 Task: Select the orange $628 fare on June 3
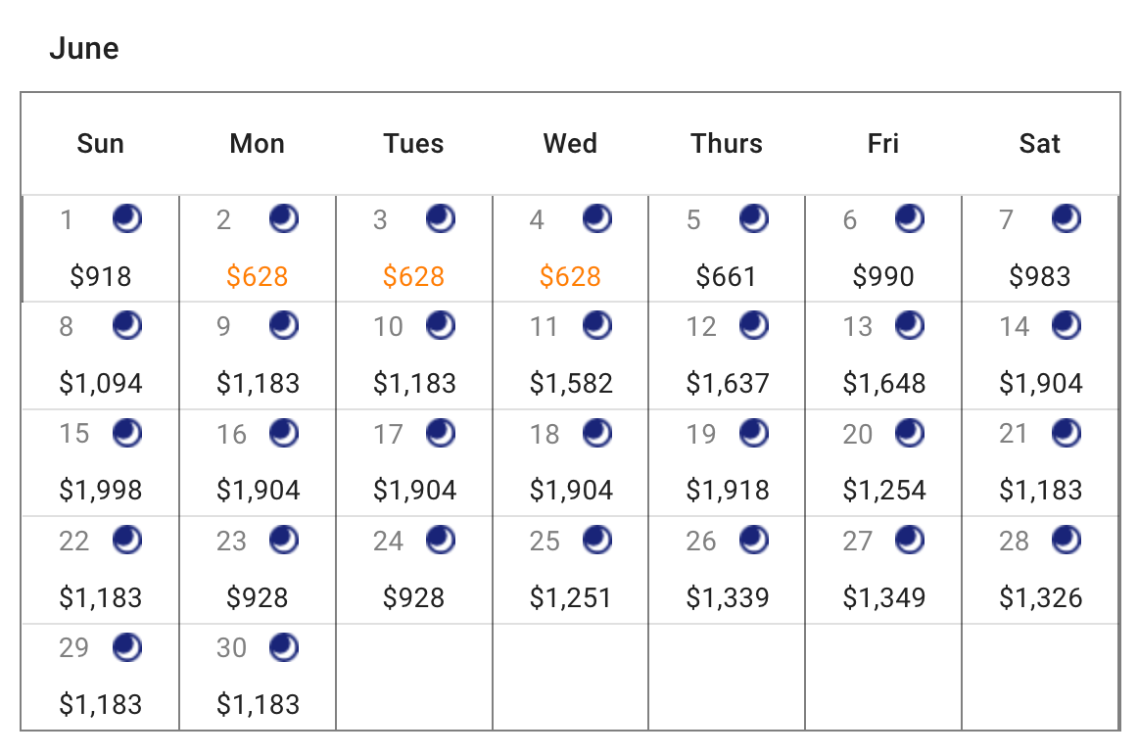click(x=413, y=276)
